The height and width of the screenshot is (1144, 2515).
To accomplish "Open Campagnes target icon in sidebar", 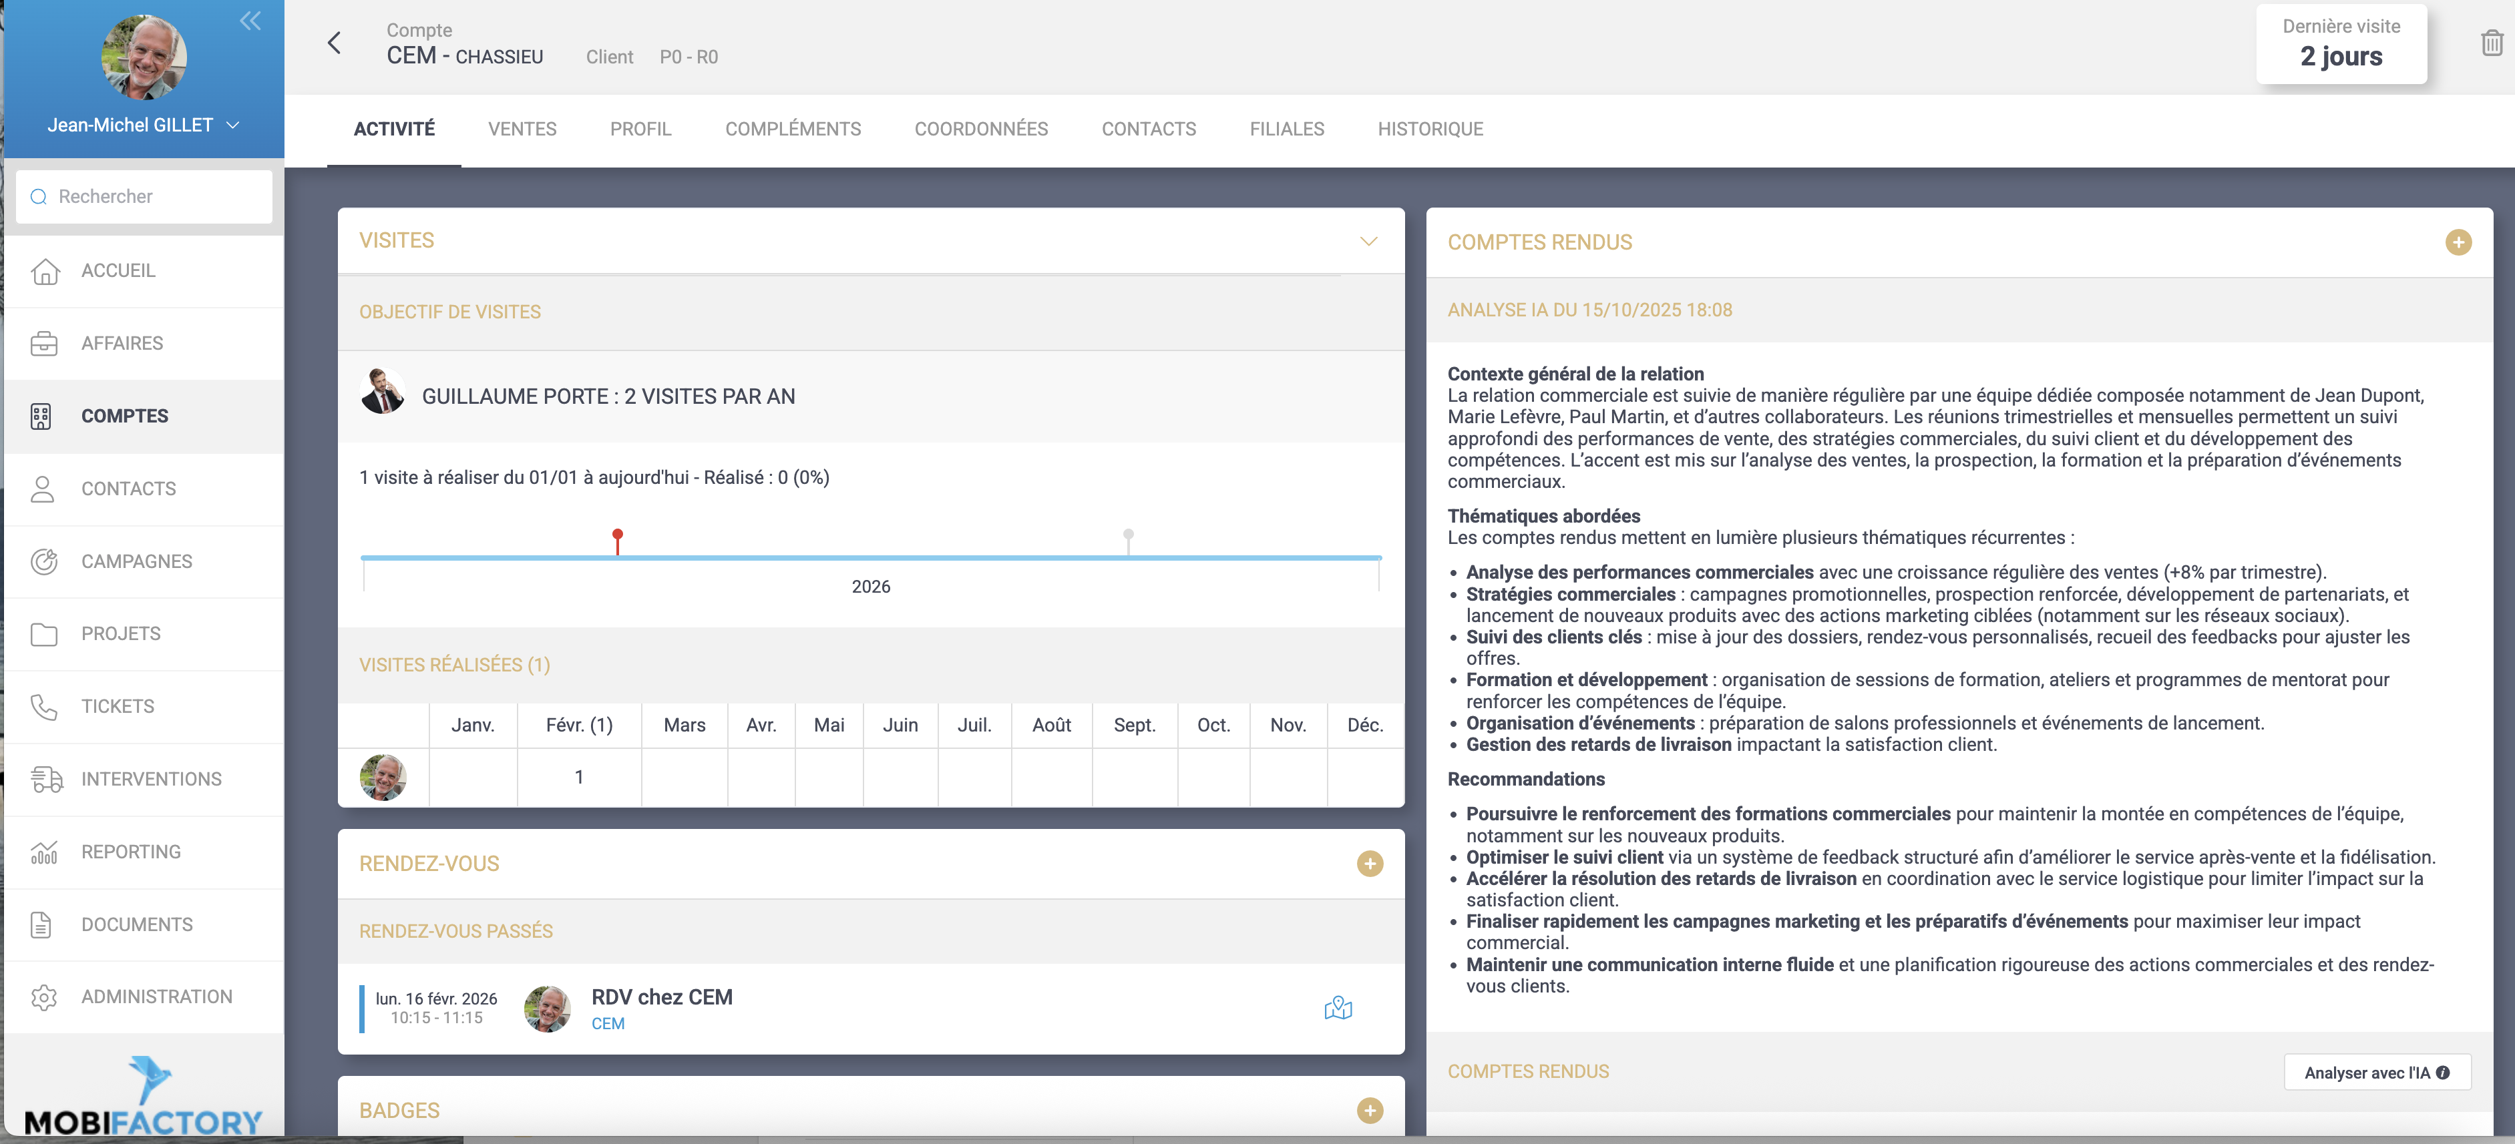I will [44, 561].
